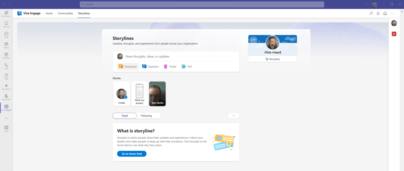Switch to the Communities tab

(x=65, y=13)
